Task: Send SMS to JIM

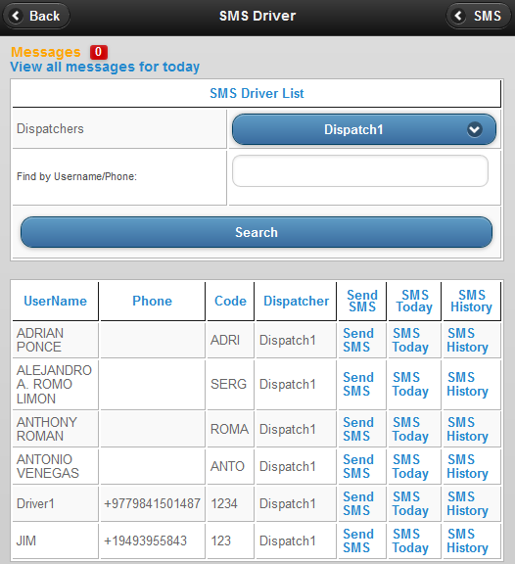Action: [358, 540]
